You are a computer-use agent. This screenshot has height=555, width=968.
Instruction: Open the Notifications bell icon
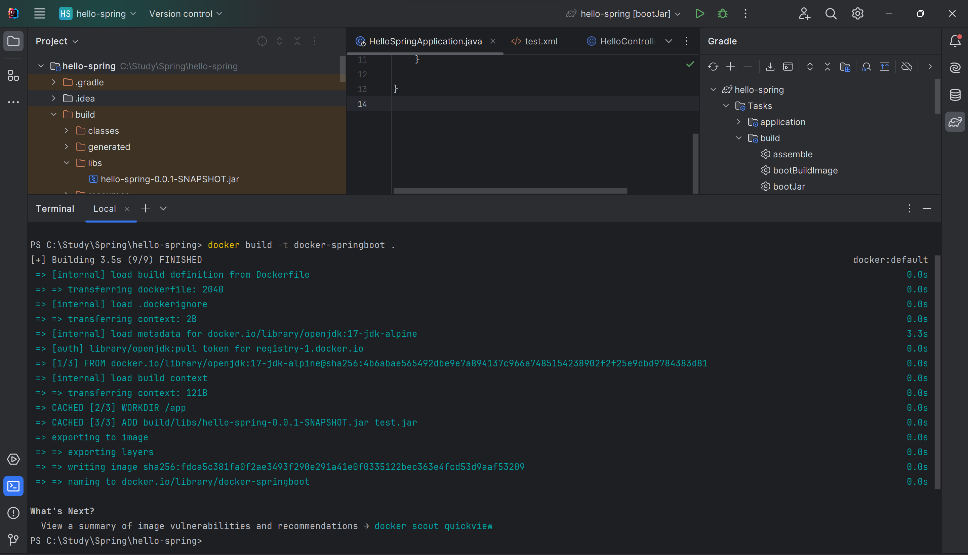click(x=955, y=41)
